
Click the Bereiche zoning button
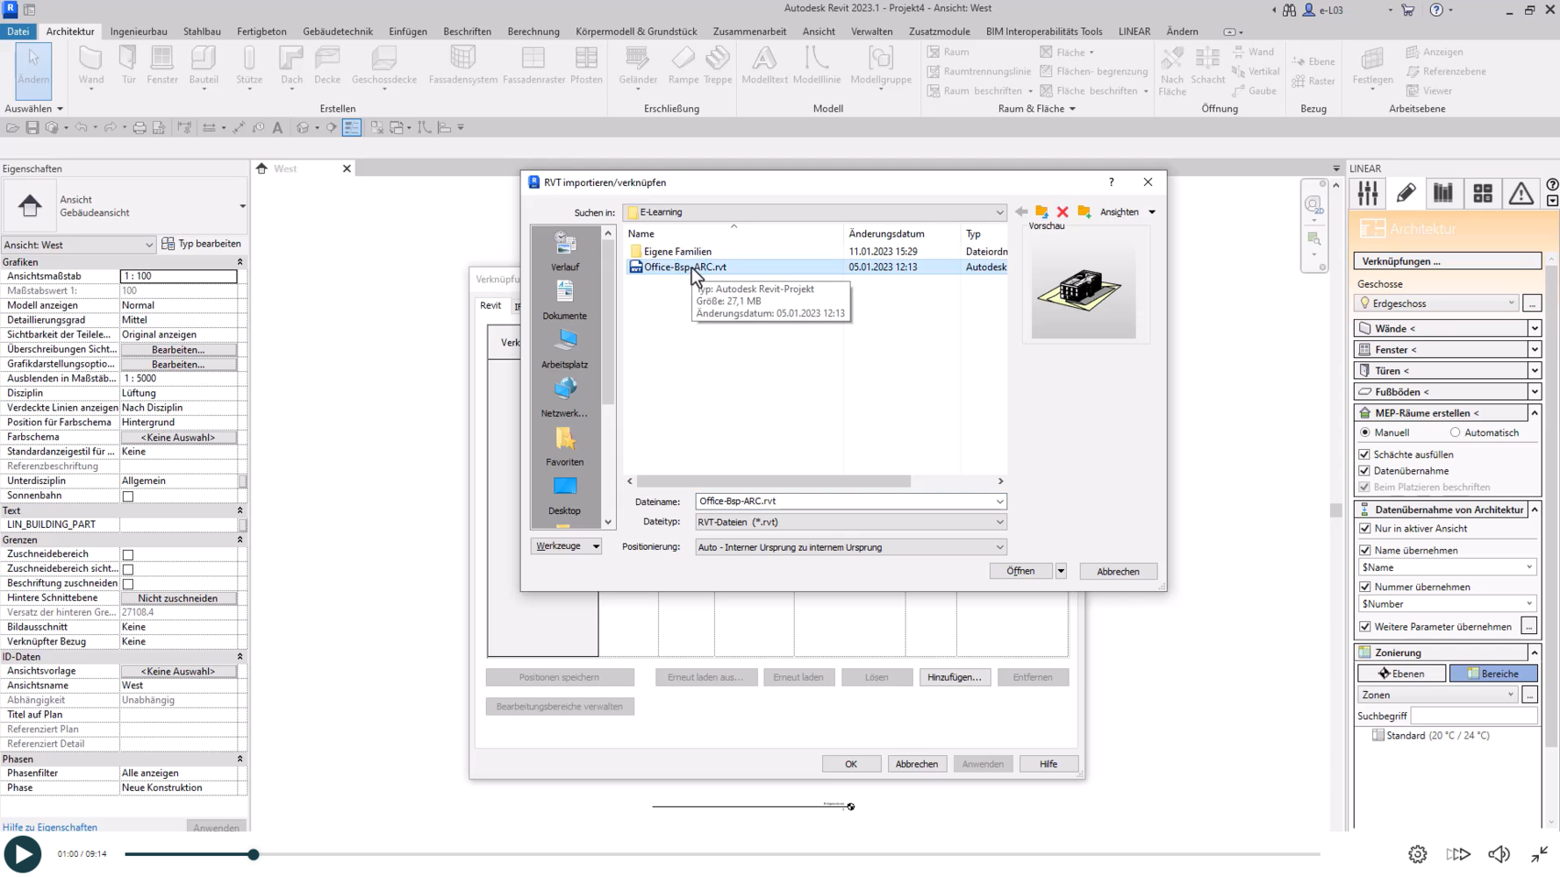click(1493, 674)
